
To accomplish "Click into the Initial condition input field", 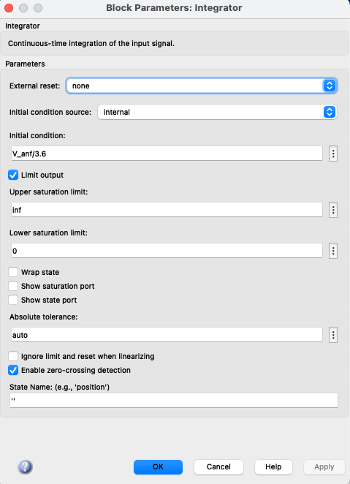I will 167,154.
